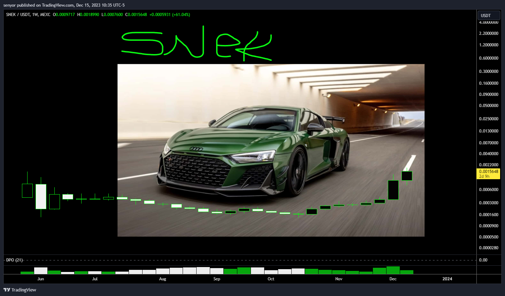Click the TradingView logo at the bottom
Image resolution: width=505 pixels, height=296 pixels.
(x=20, y=290)
